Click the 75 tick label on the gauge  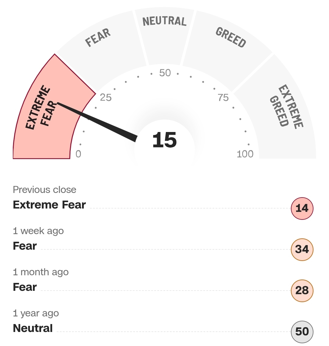tap(223, 98)
